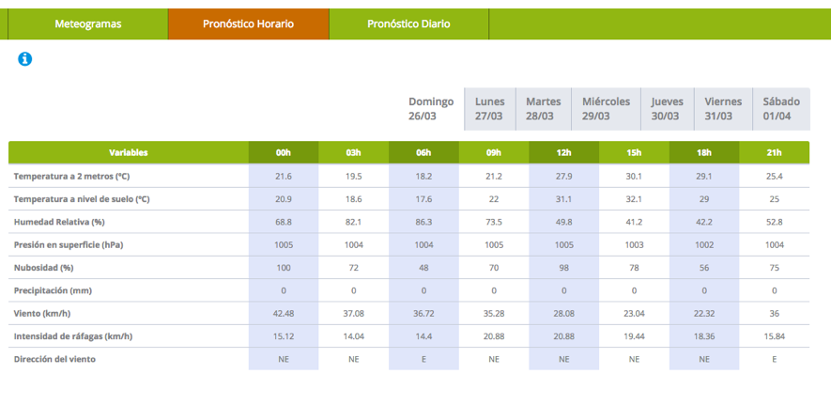Click the 30.1 temperature value at 15h

pyautogui.click(x=634, y=176)
